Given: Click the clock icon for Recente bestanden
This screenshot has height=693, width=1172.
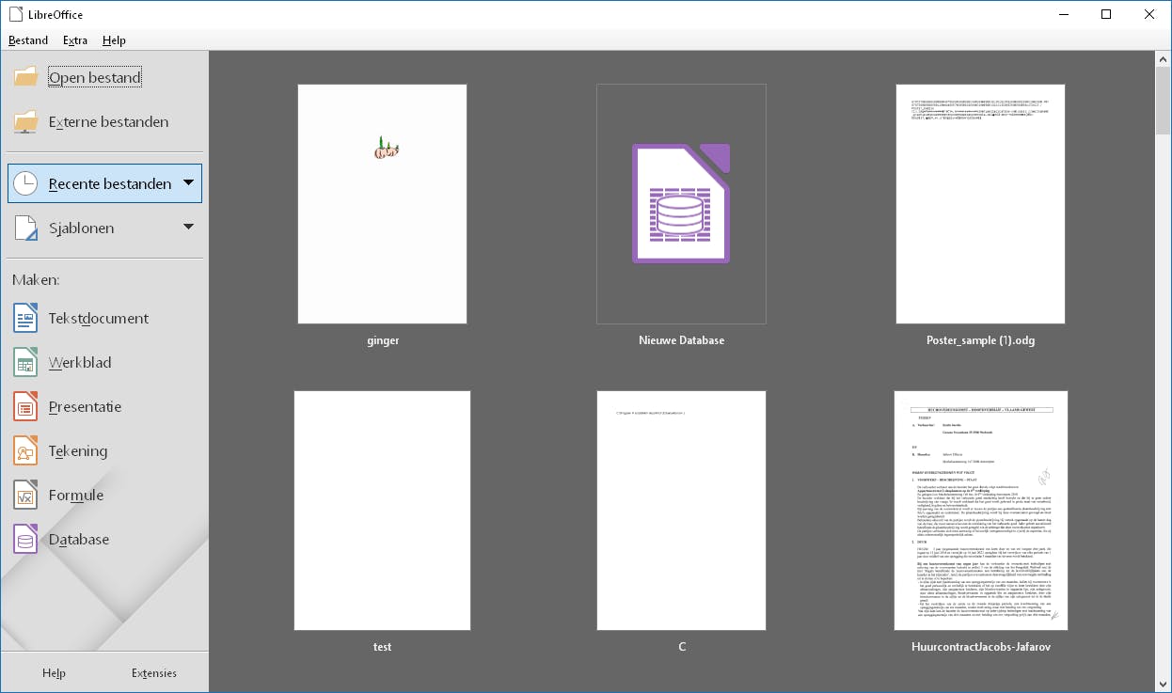Looking at the screenshot, I should tap(25, 183).
